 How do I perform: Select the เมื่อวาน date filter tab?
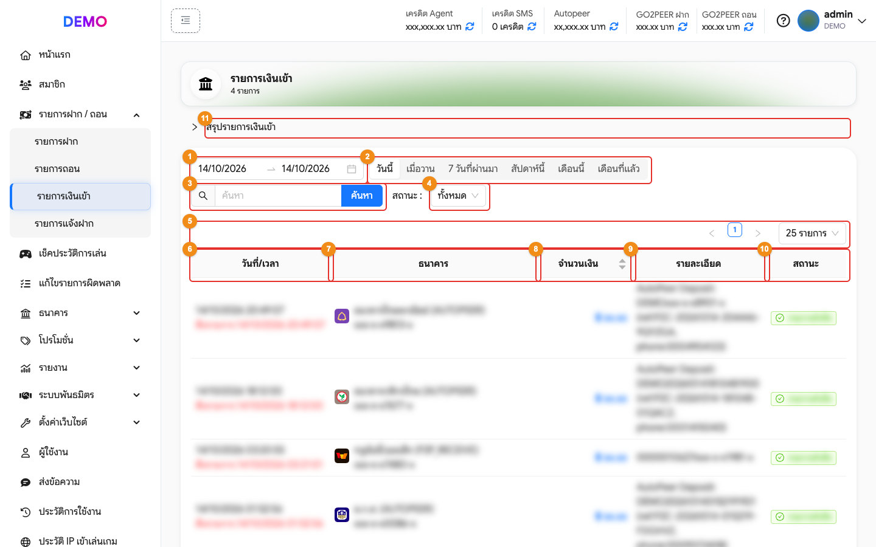(420, 168)
